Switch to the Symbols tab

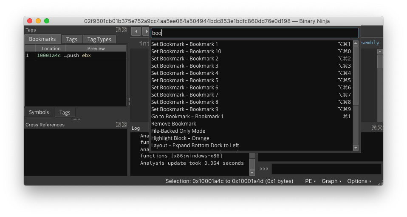(x=39, y=112)
